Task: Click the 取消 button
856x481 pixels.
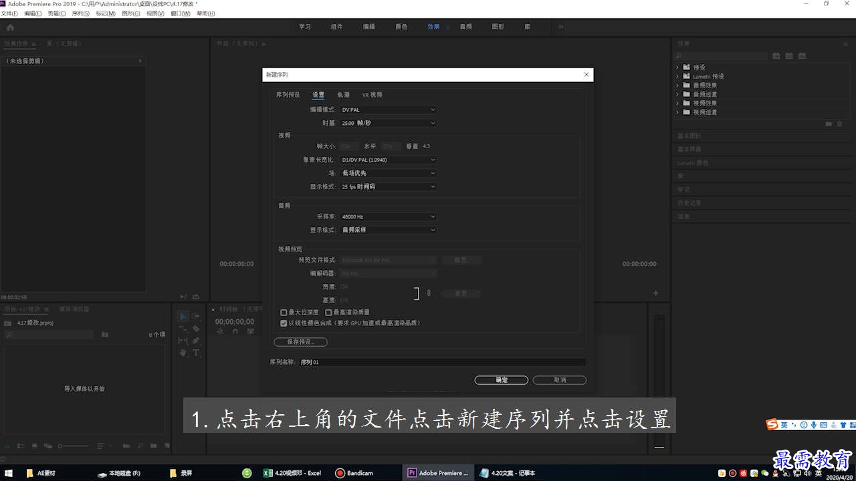Action: [x=560, y=380]
